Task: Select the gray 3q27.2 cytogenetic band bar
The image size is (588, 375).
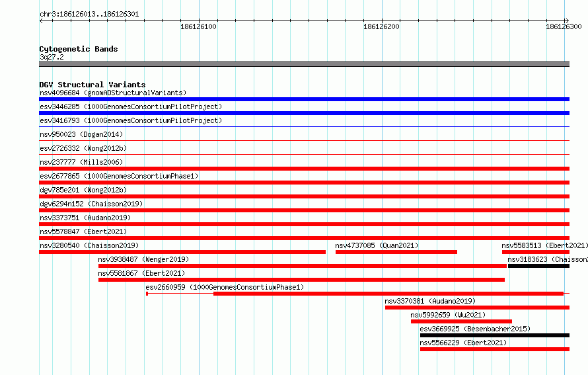Action: [x=304, y=64]
